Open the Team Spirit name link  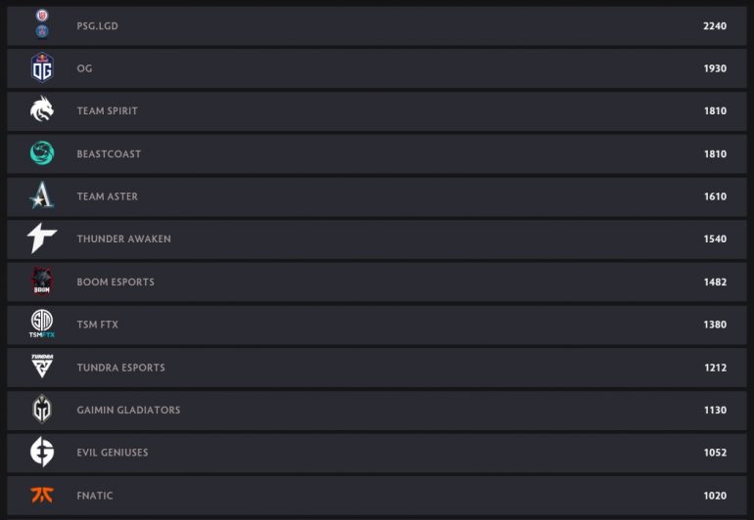click(107, 111)
